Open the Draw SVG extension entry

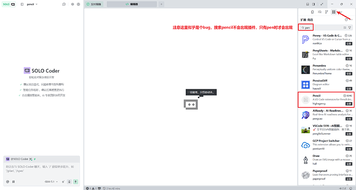(x=326, y=160)
